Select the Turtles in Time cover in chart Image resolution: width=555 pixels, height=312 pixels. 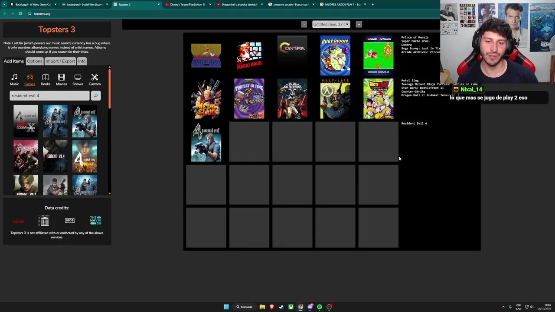click(x=249, y=98)
